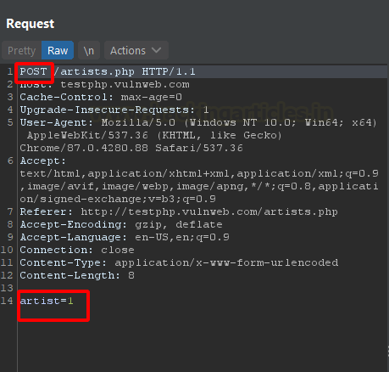This screenshot has width=389, height=372.
Task: Click the chevron arrow beside Actions
Action: point(156,50)
